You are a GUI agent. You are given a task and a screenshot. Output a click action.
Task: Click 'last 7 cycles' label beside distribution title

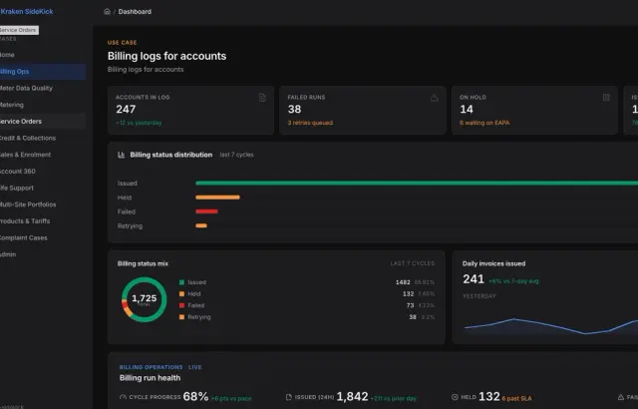coord(236,155)
